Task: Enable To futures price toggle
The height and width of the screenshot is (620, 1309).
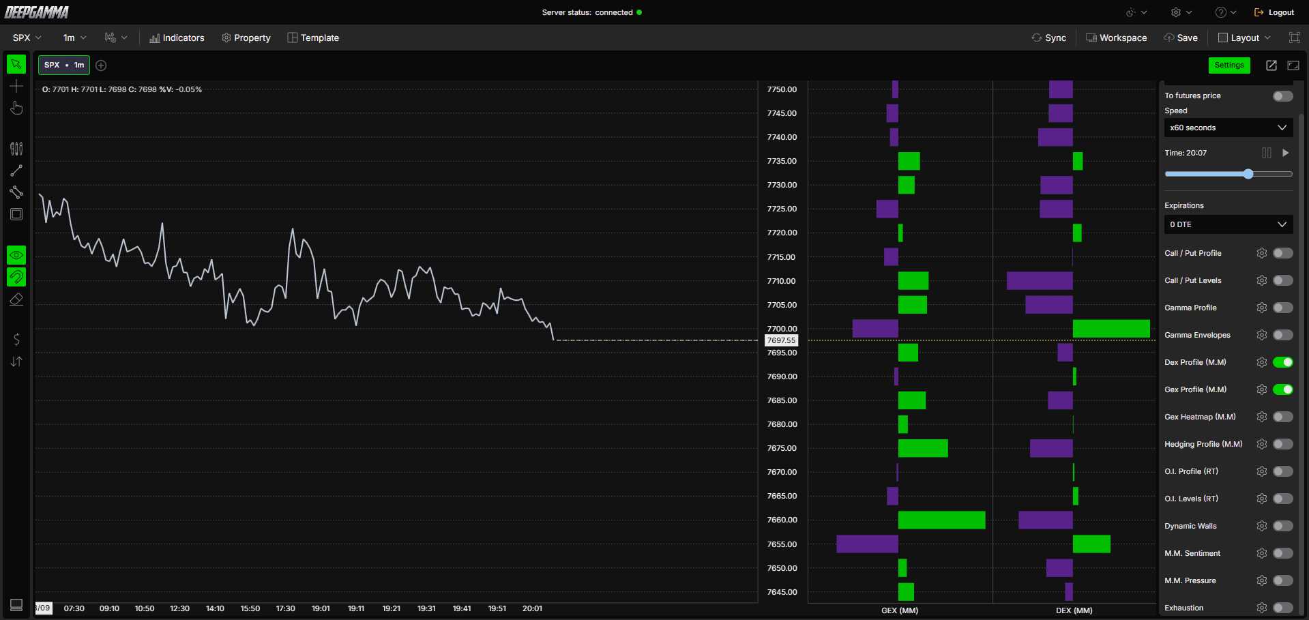Action: [x=1283, y=96]
